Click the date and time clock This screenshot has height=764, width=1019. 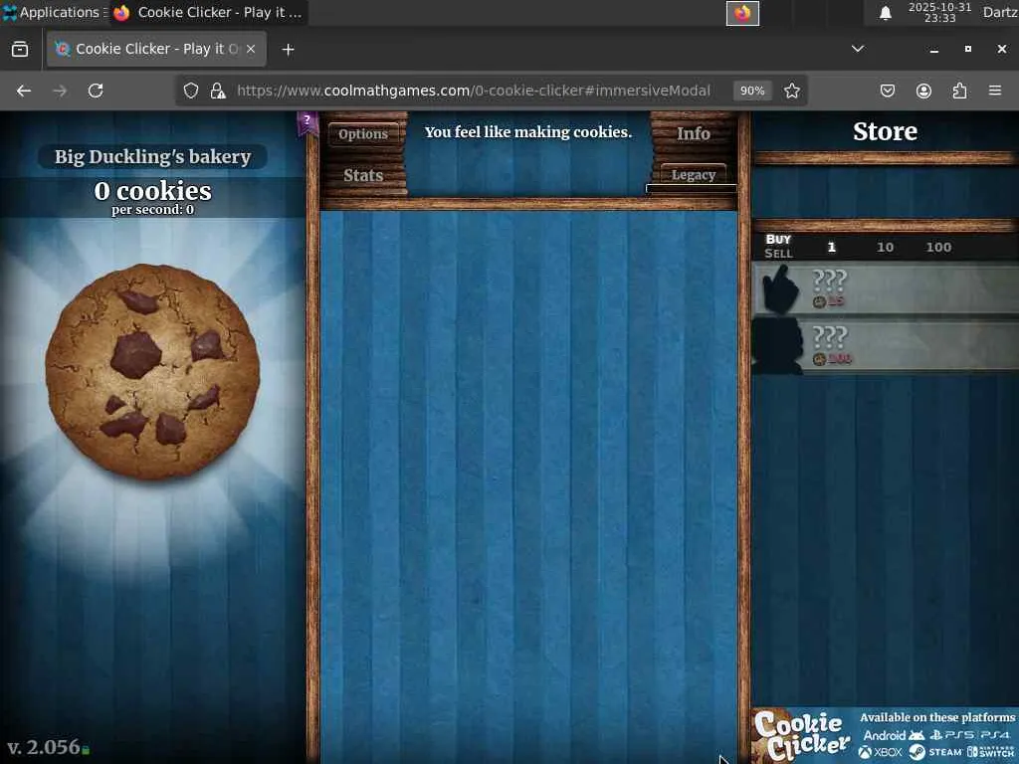tap(939, 12)
